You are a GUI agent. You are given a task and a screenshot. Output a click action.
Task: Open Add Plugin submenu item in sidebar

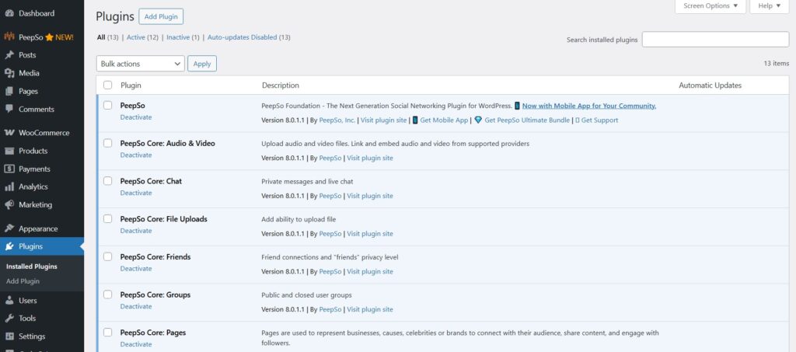click(23, 281)
